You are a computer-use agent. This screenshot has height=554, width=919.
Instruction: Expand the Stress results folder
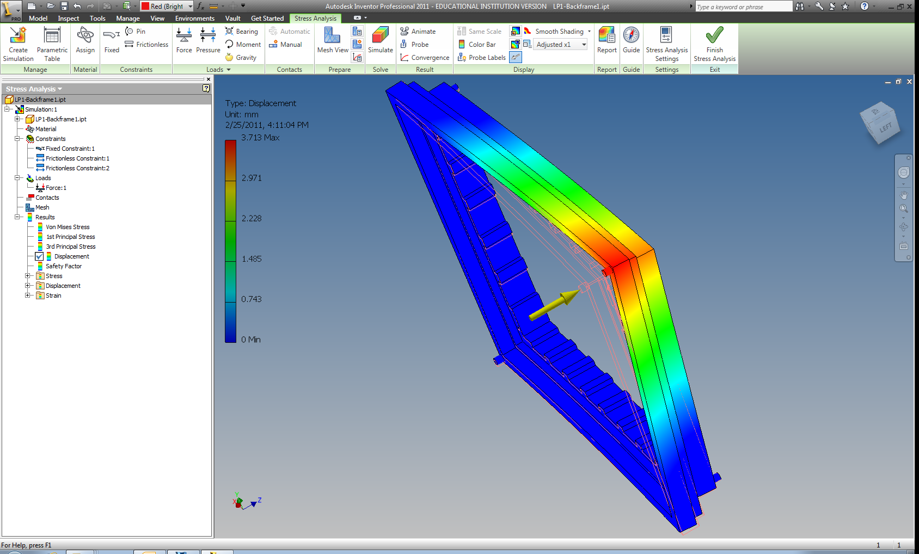click(28, 276)
